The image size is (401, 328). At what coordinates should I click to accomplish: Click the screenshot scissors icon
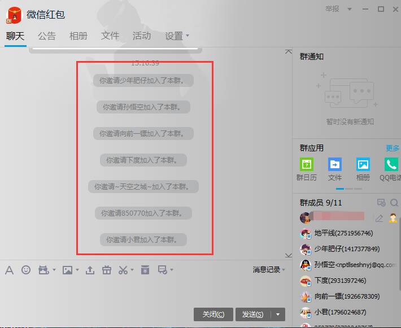click(123, 270)
